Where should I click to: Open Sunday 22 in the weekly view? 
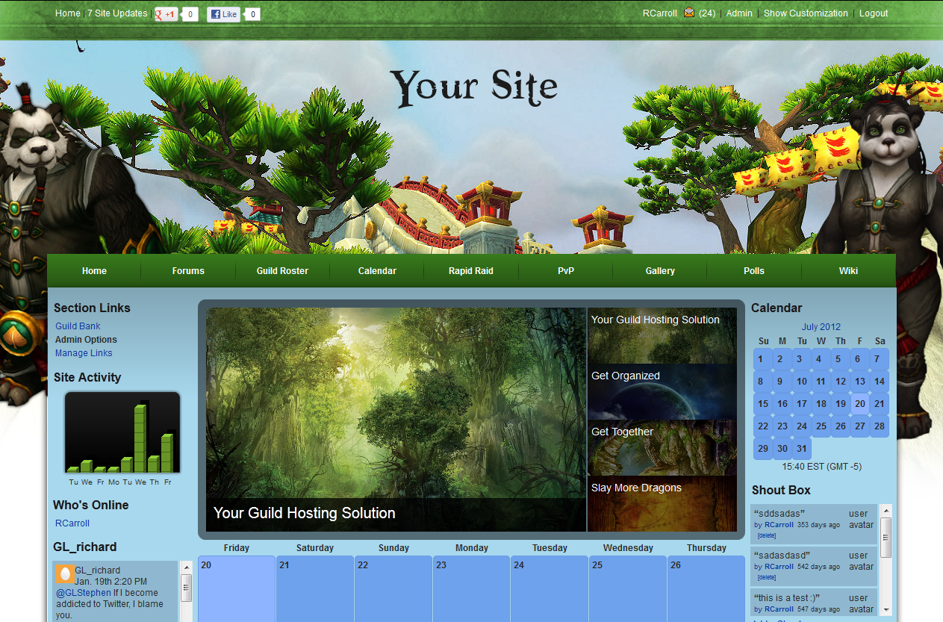click(x=393, y=588)
